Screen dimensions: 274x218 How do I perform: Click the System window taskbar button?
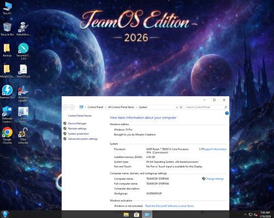tap(147, 215)
